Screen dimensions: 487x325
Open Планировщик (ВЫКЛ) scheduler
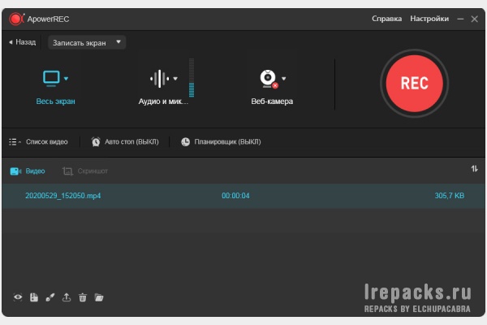point(227,142)
